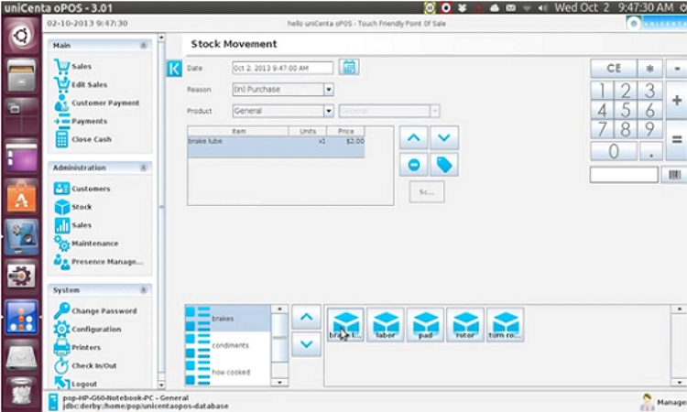Select the brake lube product tile

pyautogui.click(x=345, y=324)
